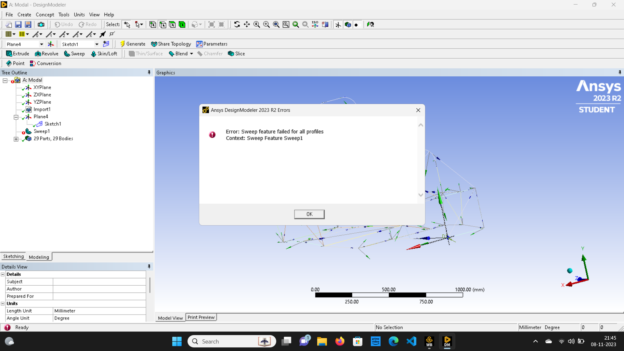Click Share Topology
Screen dimensions: 624x351
(x=171, y=44)
